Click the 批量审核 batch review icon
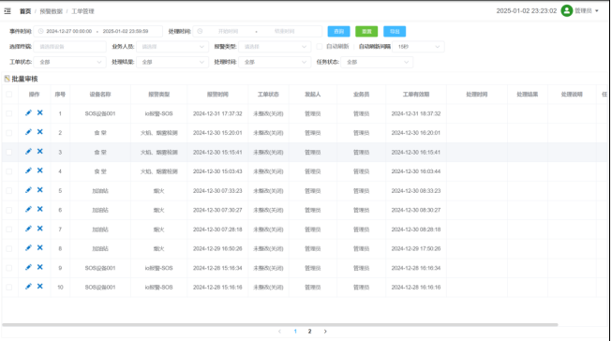 tap(7, 79)
